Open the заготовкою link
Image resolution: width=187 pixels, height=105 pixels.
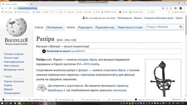75,86
